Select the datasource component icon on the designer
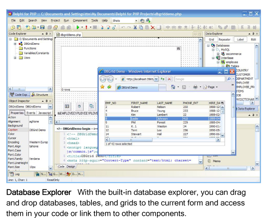This screenshot has width=268, height=223. click(x=91, y=106)
